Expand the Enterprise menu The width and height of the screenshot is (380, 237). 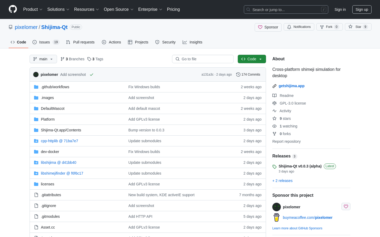[x=150, y=9]
